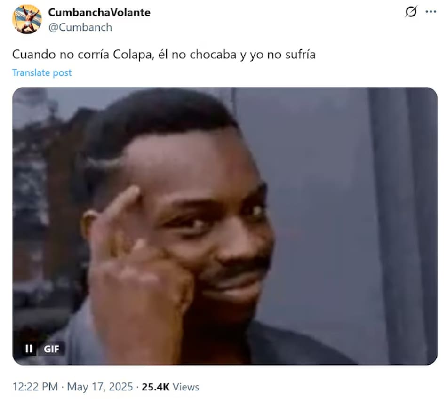View the 25.4K view count details

(x=156, y=387)
